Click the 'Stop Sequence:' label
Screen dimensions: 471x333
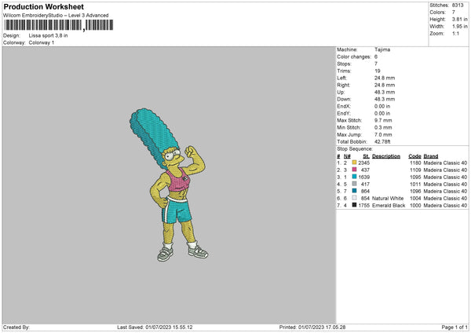(355, 149)
